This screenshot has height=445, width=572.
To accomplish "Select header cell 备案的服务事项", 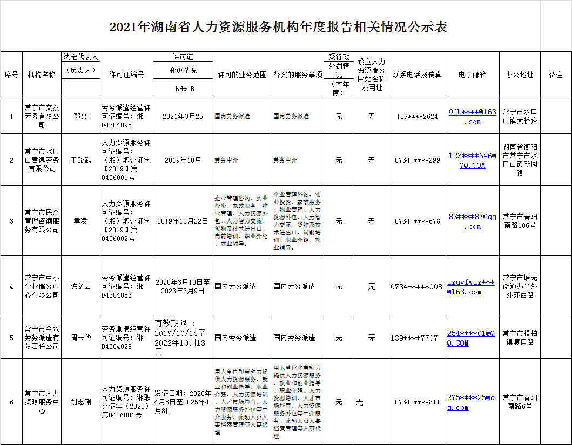I will pos(298,75).
